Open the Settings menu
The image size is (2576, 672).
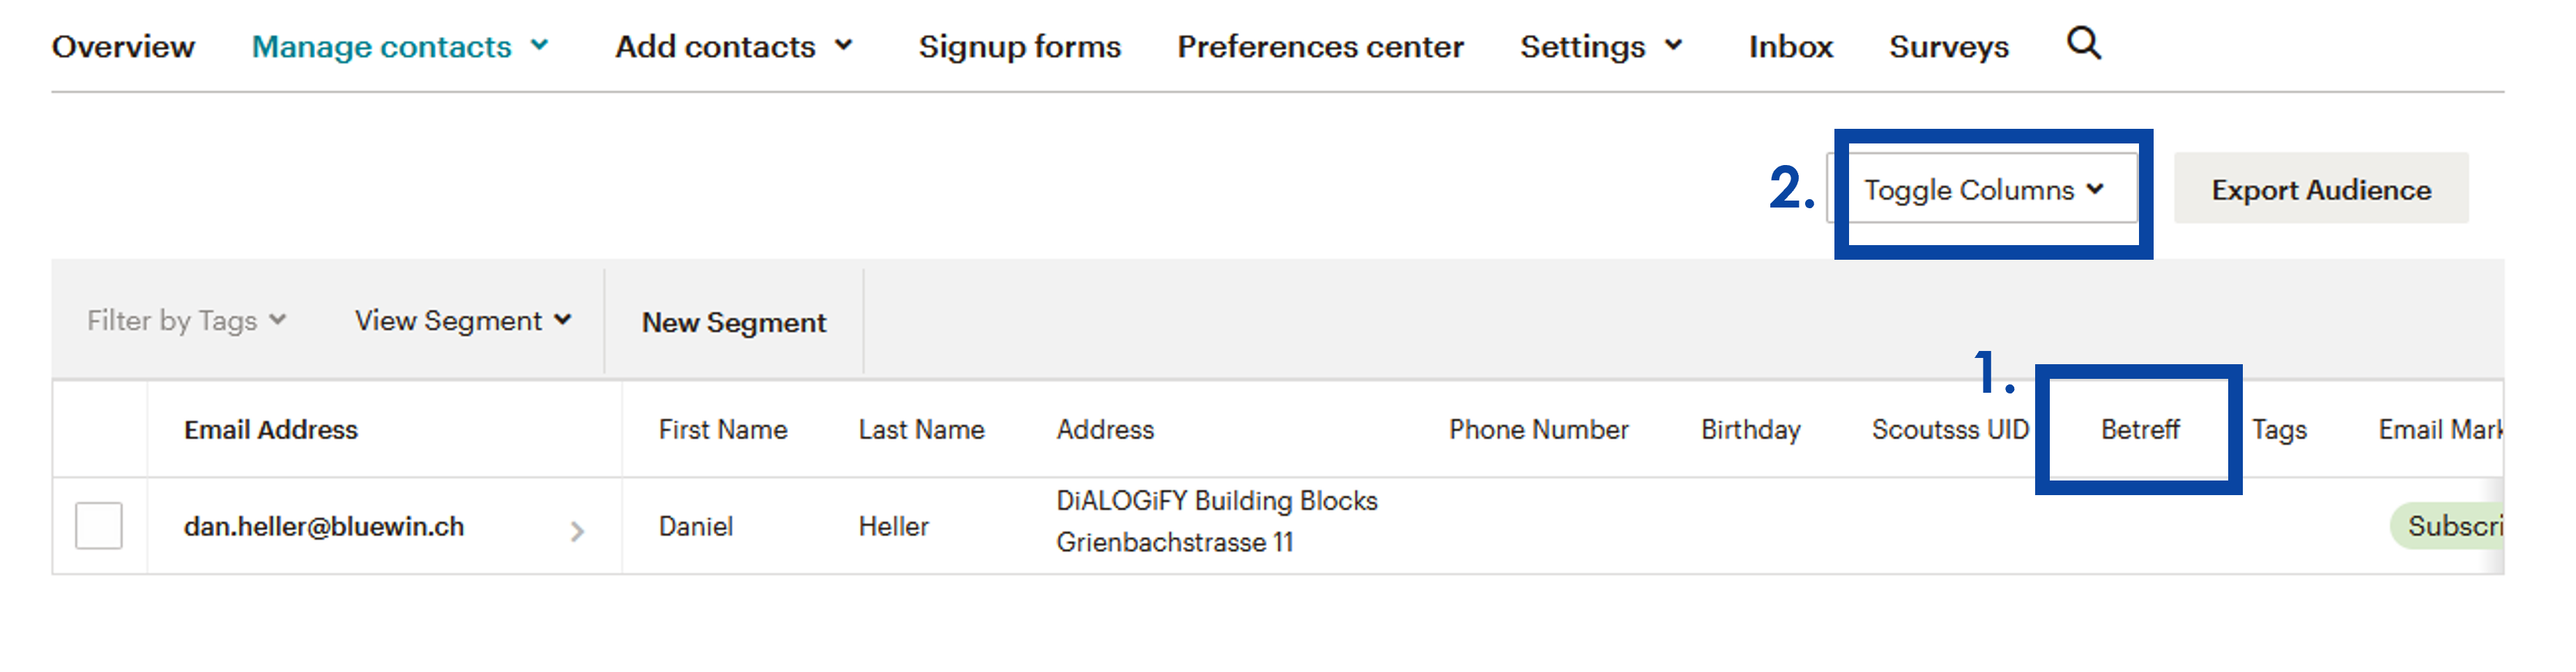[1601, 47]
